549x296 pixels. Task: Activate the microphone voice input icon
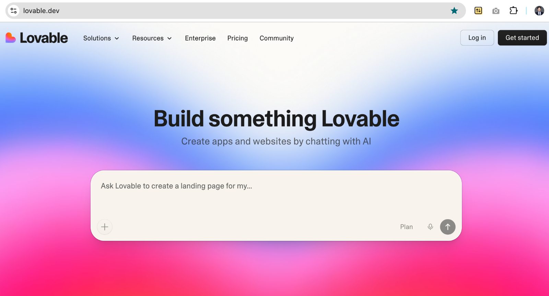pos(430,227)
